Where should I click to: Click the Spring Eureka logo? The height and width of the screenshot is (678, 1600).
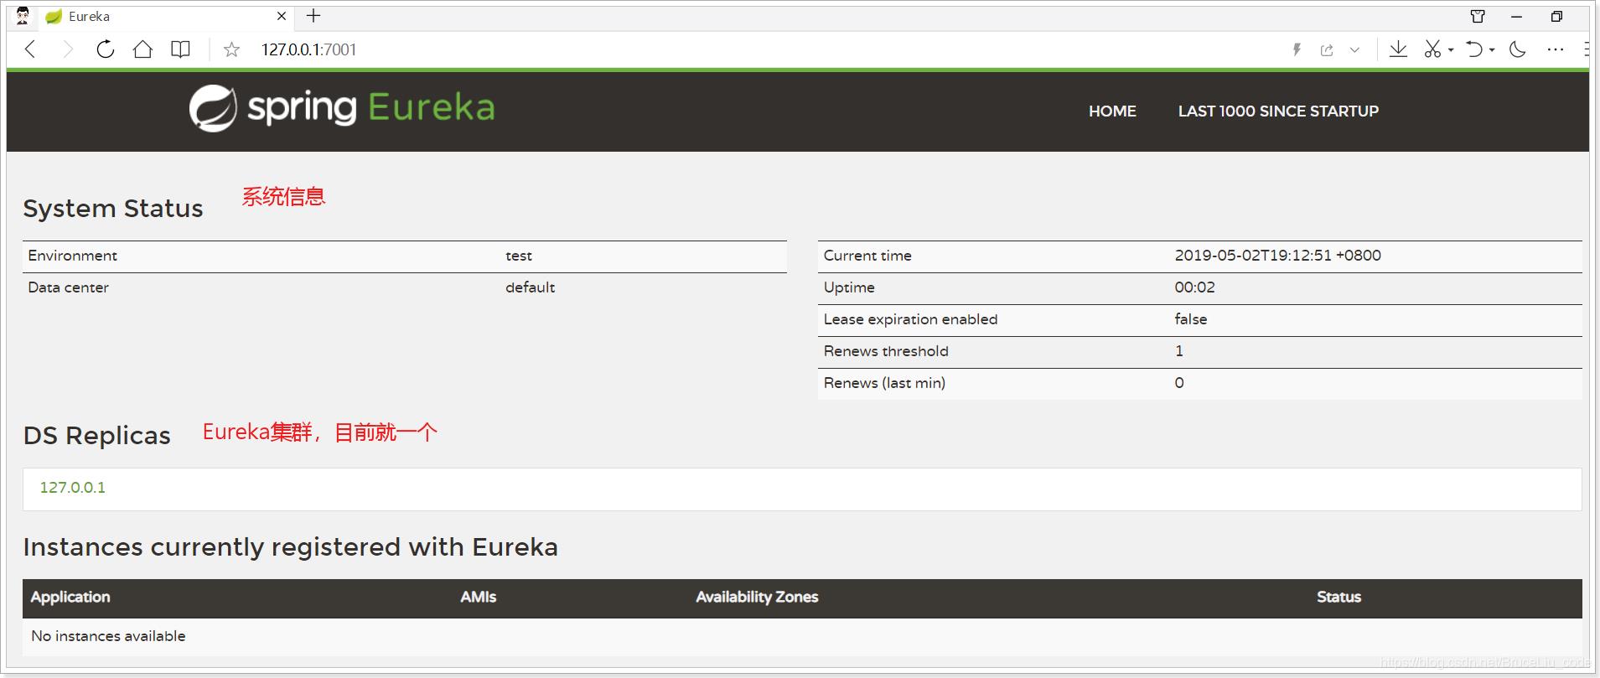(342, 108)
